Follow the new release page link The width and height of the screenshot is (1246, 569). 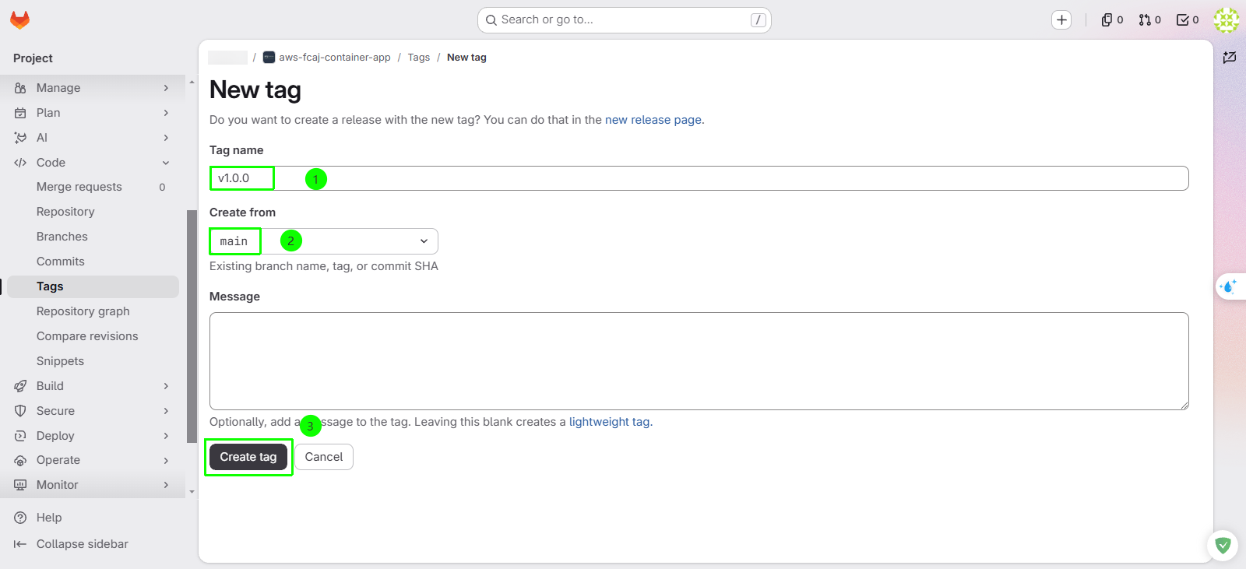coord(653,120)
